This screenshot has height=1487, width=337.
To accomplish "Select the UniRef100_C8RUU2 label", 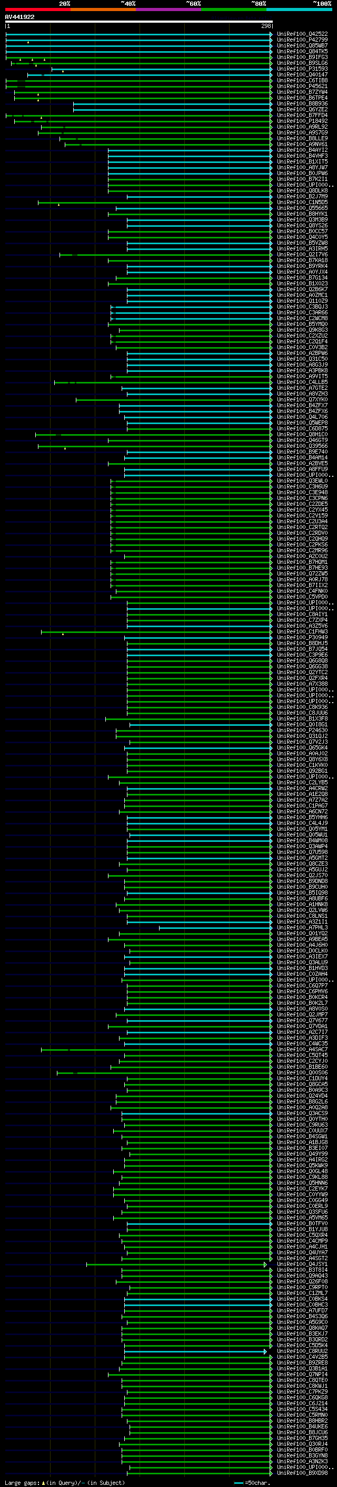I will 302,1351.
